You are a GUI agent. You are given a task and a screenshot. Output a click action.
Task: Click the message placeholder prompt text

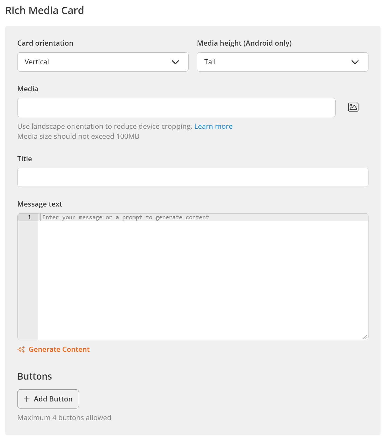point(126,217)
